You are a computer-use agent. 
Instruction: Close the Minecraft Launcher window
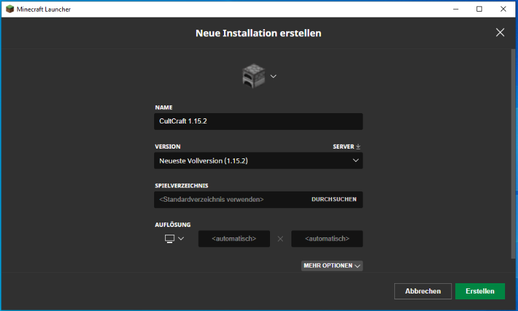pos(504,9)
